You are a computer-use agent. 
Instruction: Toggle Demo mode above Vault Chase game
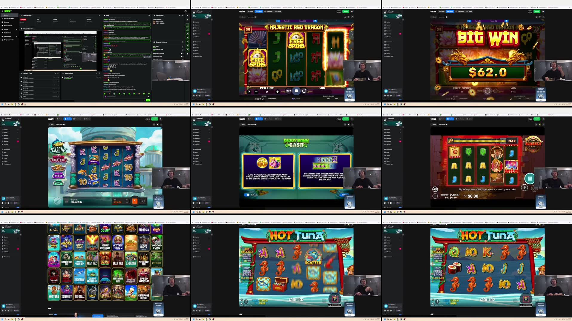[x=446, y=125]
